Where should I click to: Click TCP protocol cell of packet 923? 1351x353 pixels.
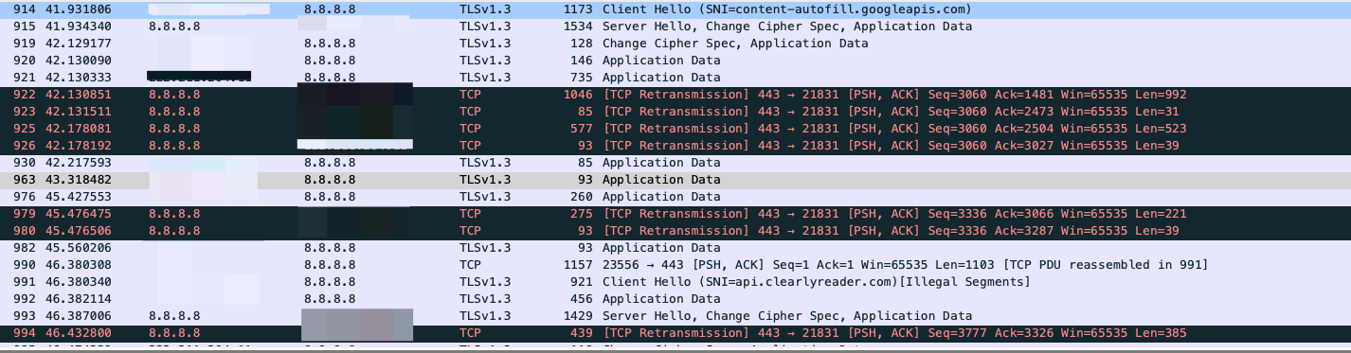pyautogui.click(x=471, y=112)
